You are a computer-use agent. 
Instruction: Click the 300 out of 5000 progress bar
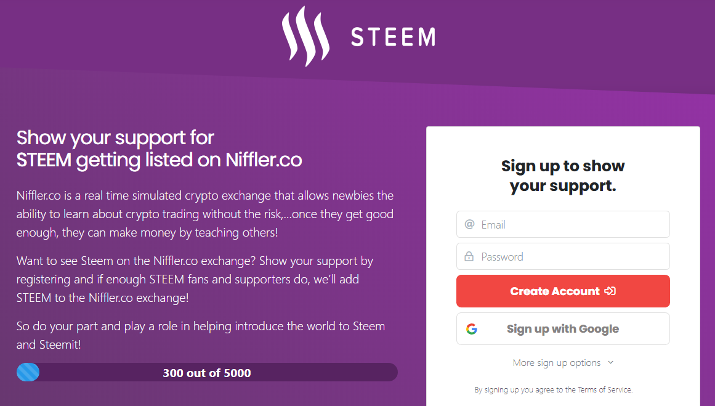(207, 373)
